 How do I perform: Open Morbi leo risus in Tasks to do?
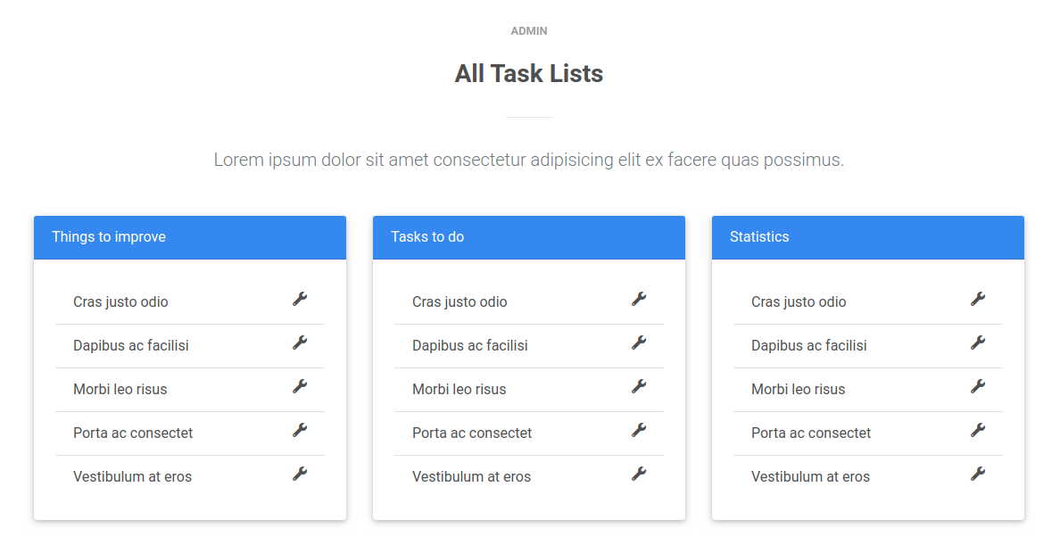pos(459,390)
